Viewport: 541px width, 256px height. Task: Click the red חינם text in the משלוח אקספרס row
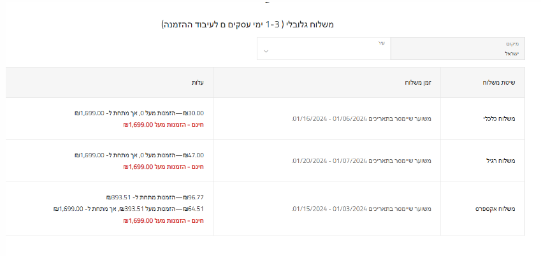(x=163, y=220)
